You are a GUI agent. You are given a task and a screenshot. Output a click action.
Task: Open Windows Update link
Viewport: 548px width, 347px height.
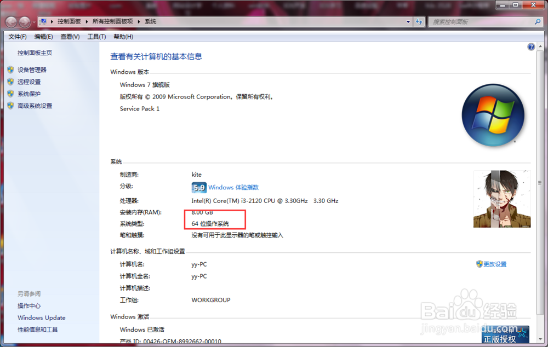pos(42,317)
